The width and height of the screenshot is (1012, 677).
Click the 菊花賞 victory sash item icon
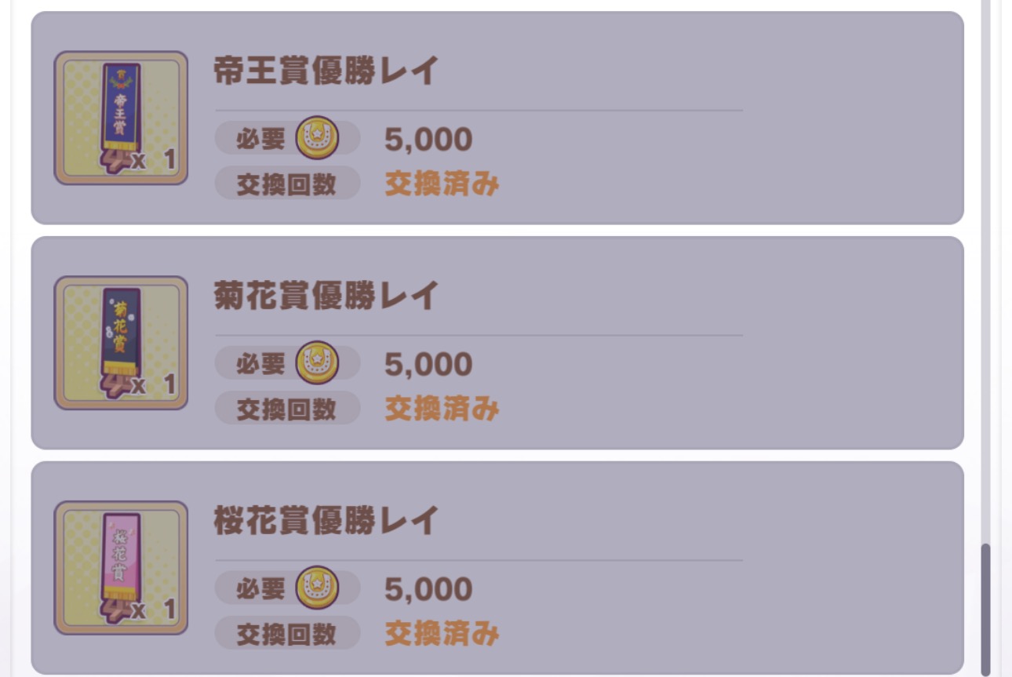click(121, 342)
